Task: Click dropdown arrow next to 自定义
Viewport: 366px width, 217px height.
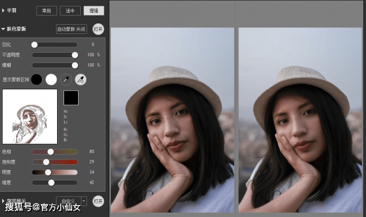Action: [x=84, y=201]
